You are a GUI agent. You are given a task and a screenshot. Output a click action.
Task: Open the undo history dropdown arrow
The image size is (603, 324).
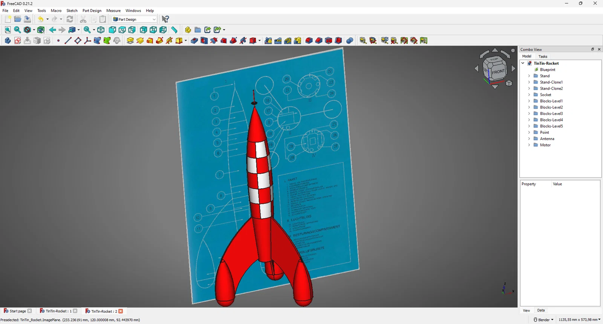tap(47, 19)
